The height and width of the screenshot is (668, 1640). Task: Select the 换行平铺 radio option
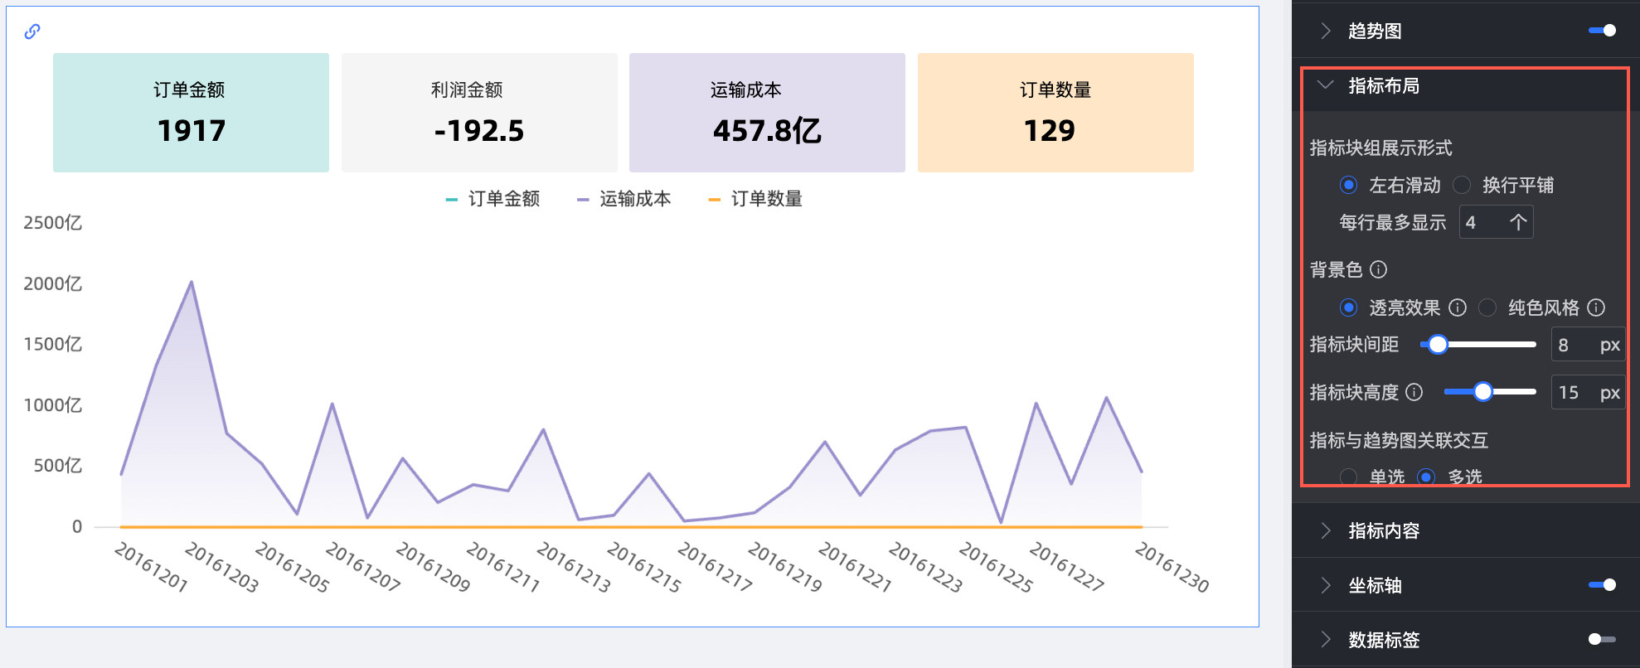pos(1463,185)
